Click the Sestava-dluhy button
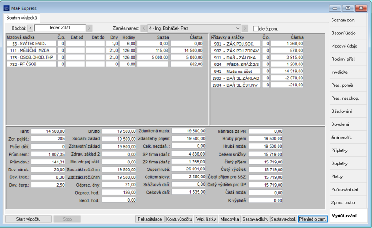The height and width of the screenshot is (228, 372). pyautogui.click(x=255, y=219)
